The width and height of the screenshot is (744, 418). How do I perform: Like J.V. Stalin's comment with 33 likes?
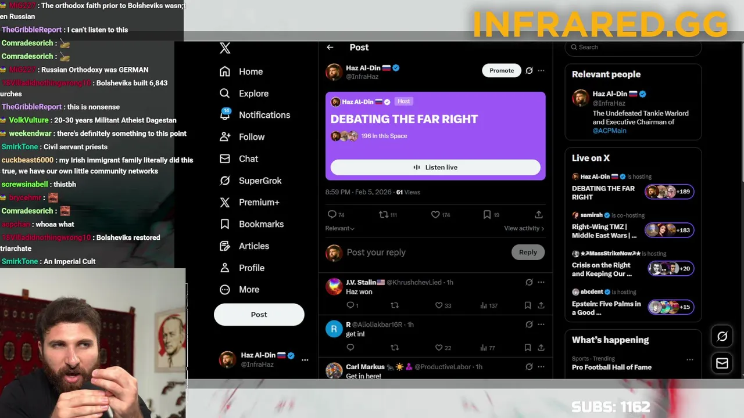pyautogui.click(x=443, y=305)
